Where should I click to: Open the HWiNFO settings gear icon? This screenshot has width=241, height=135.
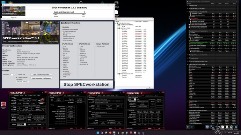[x=231, y=127]
